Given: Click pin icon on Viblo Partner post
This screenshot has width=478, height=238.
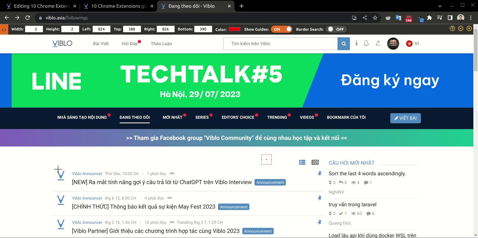Looking at the screenshot, I should pyautogui.click(x=320, y=222).
